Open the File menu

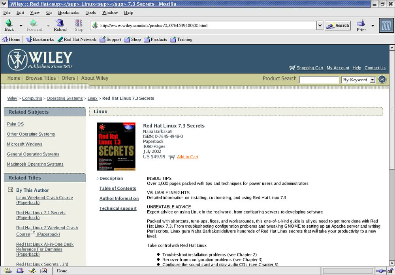[x=7, y=12]
